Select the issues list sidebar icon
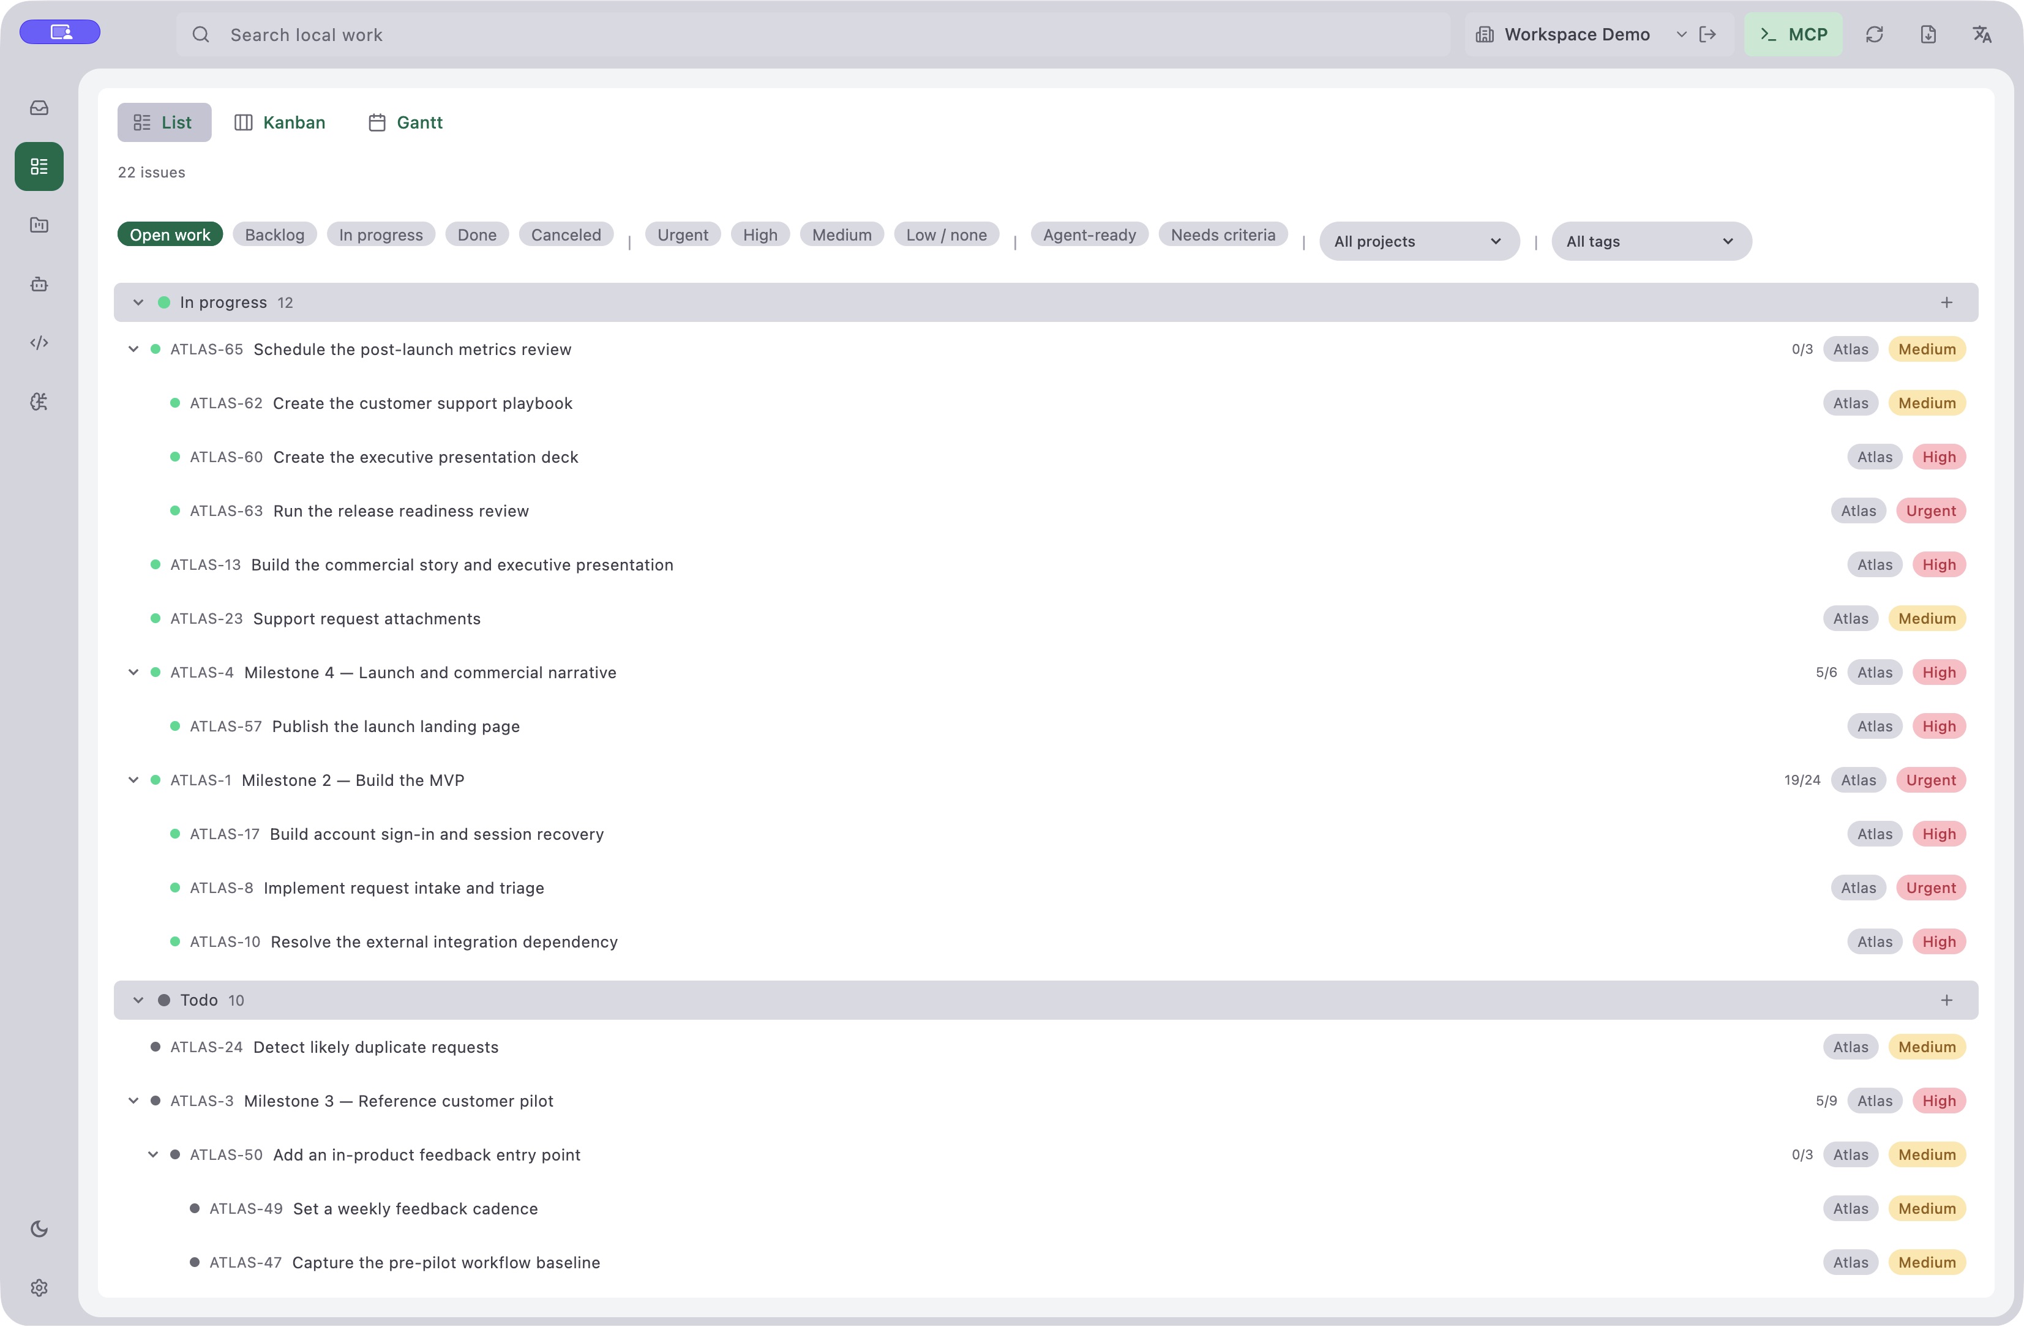 point(39,166)
